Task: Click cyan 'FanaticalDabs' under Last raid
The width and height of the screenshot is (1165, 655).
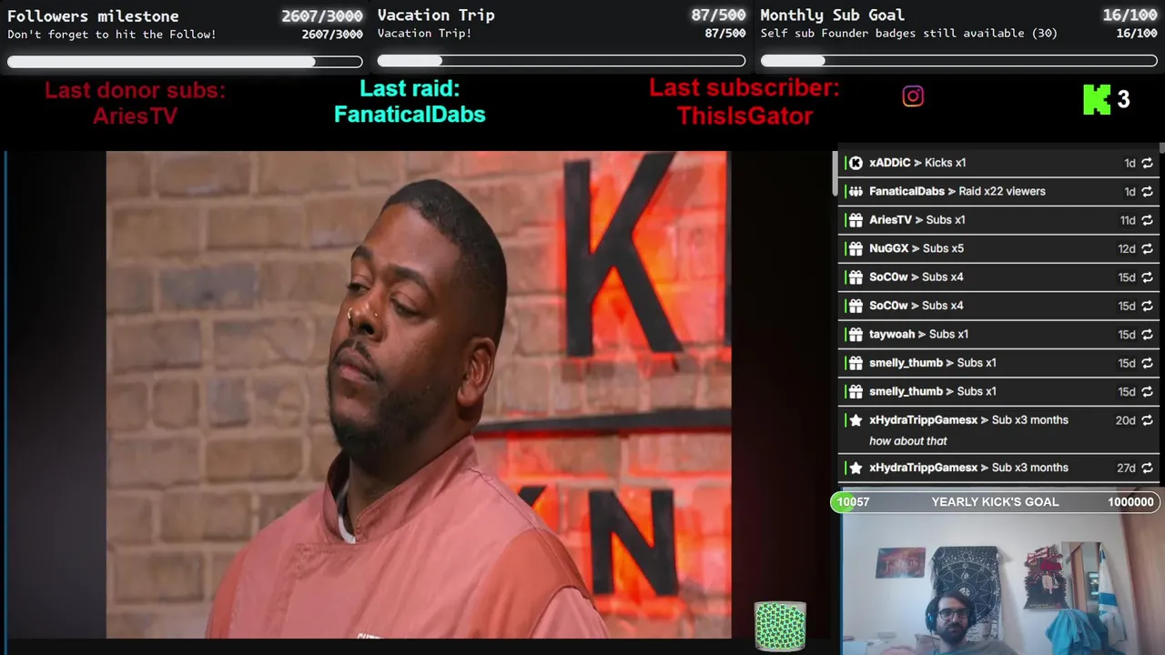Action: (410, 114)
